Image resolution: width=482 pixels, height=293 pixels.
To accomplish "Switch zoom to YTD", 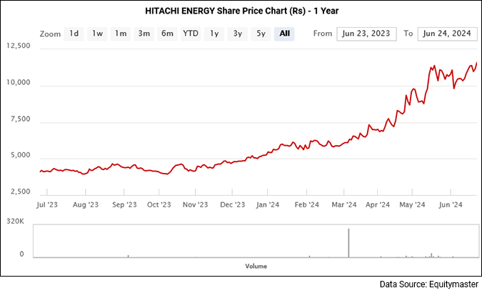I will point(191,34).
